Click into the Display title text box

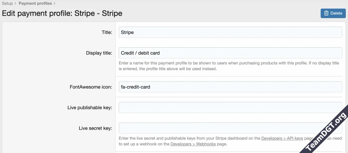pos(230,53)
